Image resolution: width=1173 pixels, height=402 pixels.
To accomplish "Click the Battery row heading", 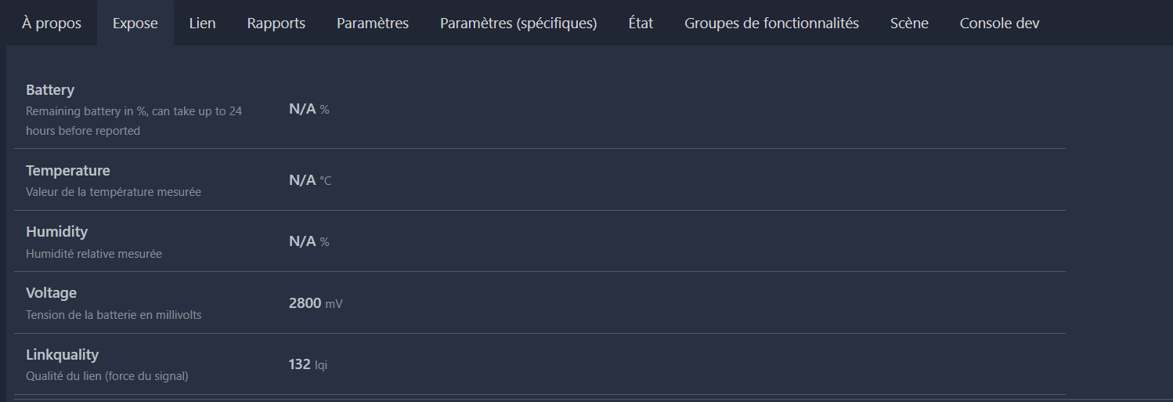I will point(50,90).
